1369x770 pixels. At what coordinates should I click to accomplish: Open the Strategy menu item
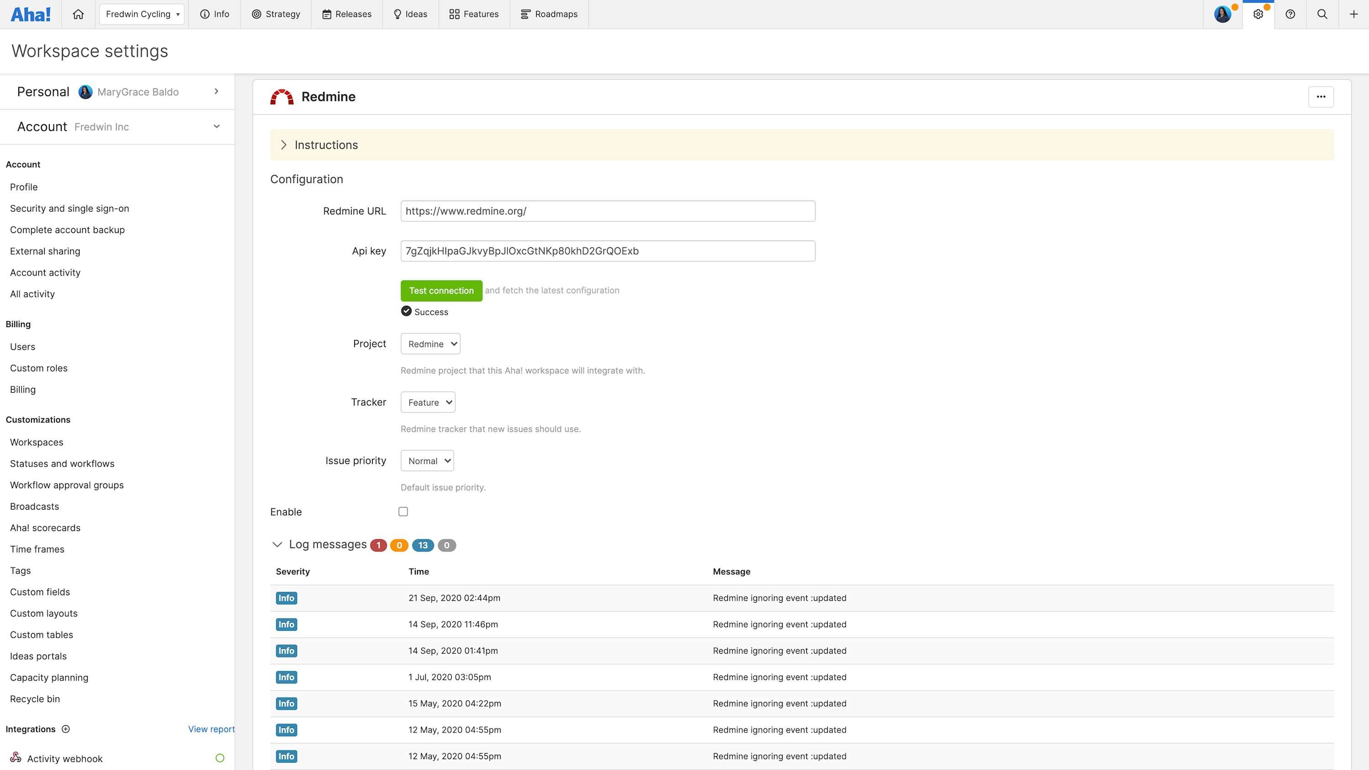tap(276, 14)
